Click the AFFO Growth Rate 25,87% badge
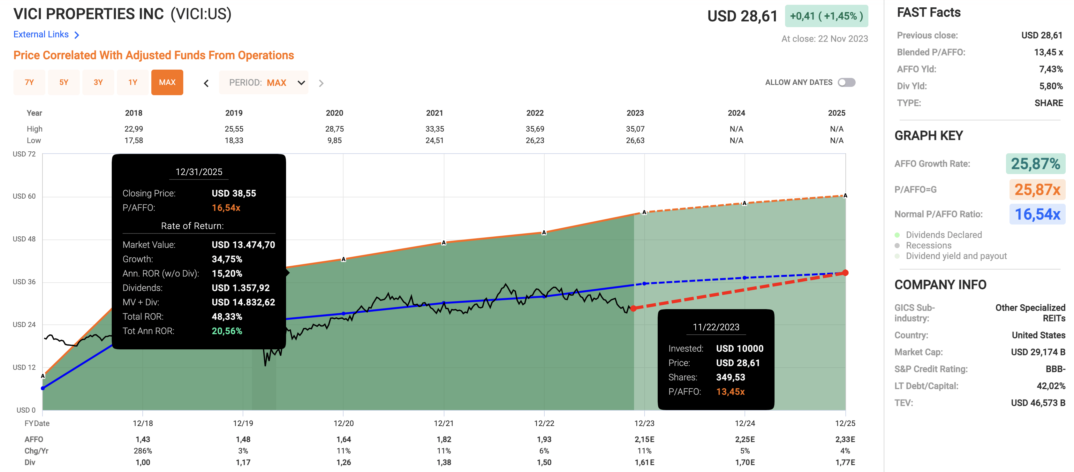 pyautogui.click(x=1035, y=164)
